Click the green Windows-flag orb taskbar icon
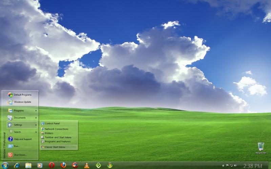This screenshot has height=169, width=271. coord(110,165)
